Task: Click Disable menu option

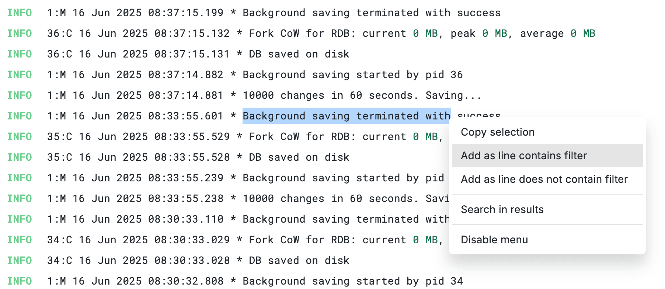Action: [x=494, y=240]
